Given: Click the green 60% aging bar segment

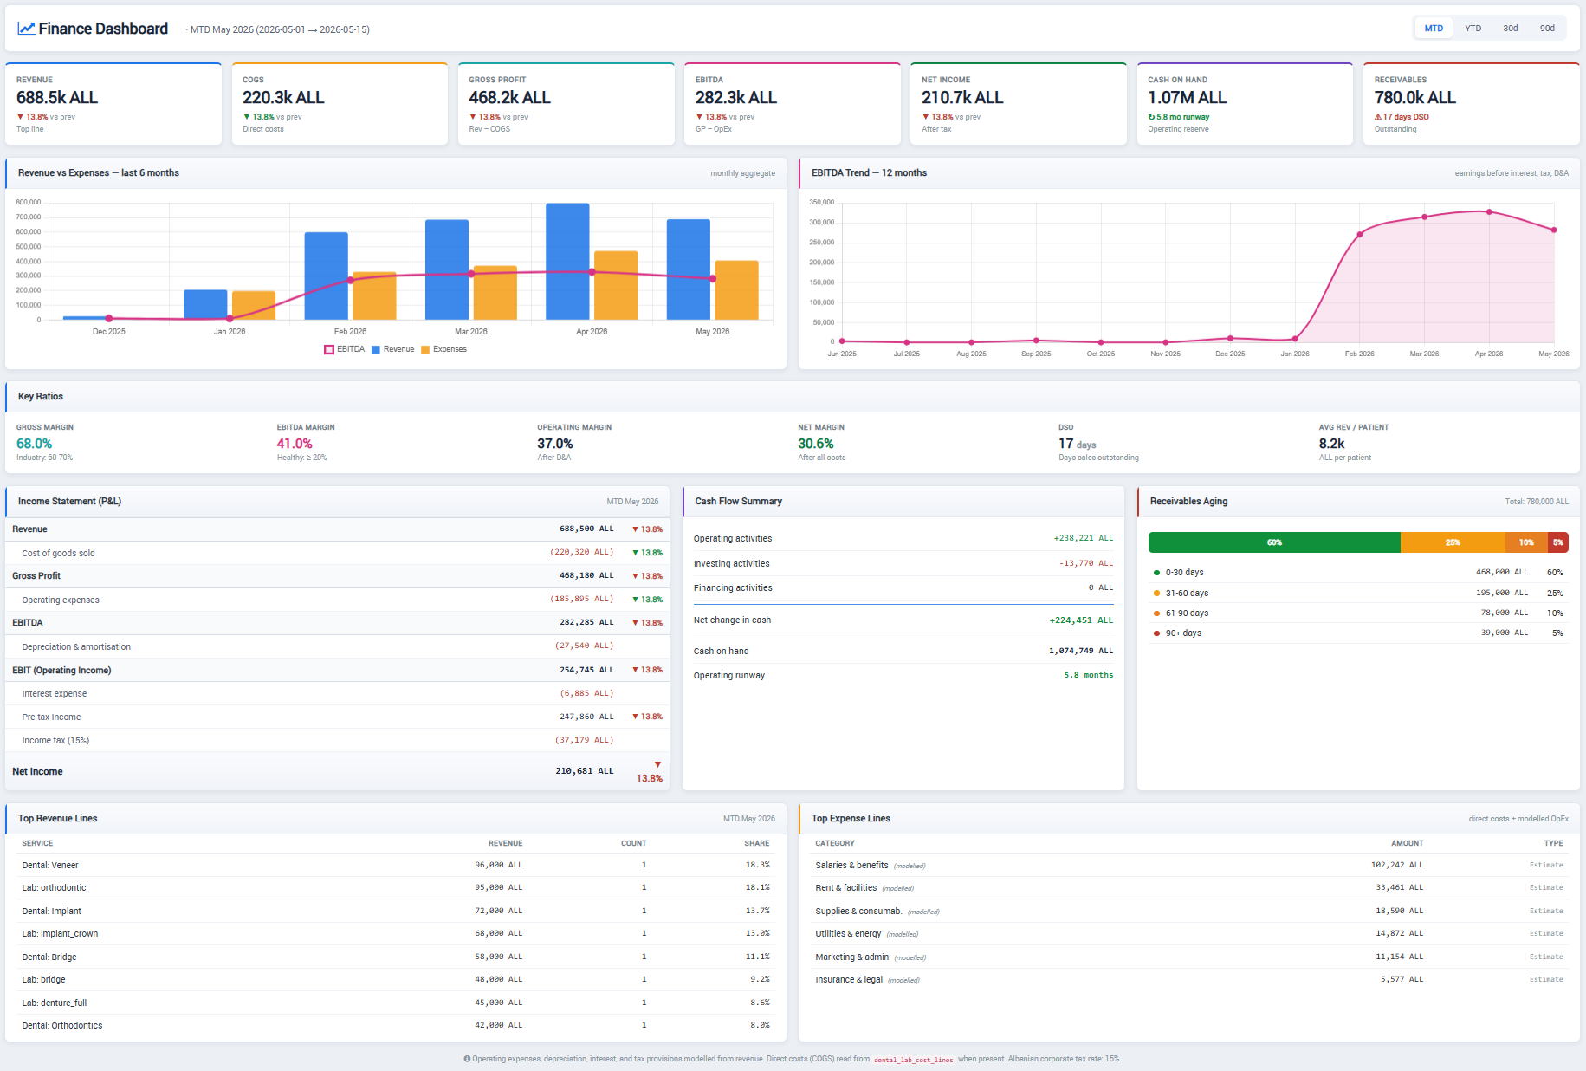Looking at the screenshot, I should pos(1274,542).
